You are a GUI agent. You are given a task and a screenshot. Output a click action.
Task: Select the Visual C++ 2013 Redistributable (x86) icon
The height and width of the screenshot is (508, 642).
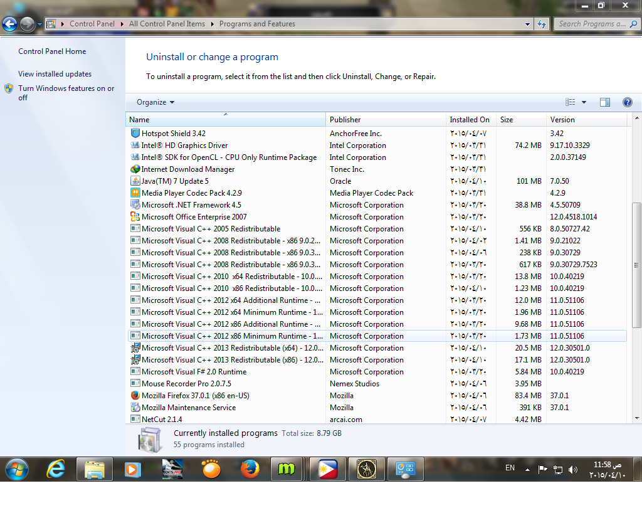click(135, 359)
